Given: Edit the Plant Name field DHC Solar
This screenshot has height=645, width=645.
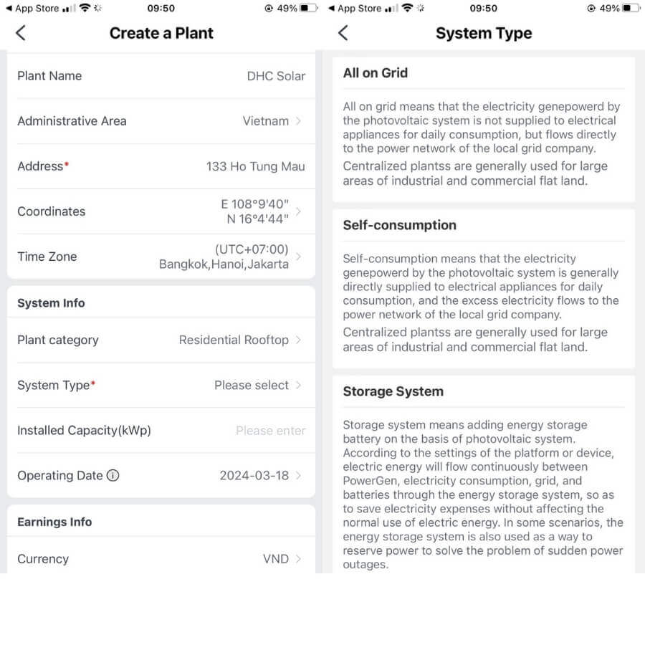Looking at the screenshot, I should click(x=161, y=76).
